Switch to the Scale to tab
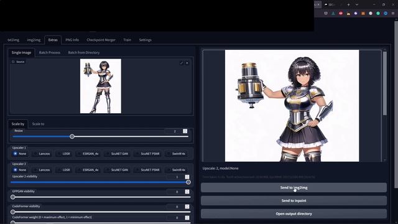 click(x=38, y=124)
